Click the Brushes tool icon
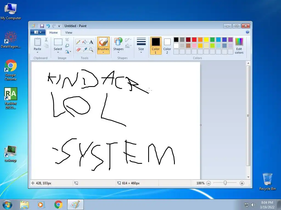Screen dimensions: 281x210 coord(103,42)
